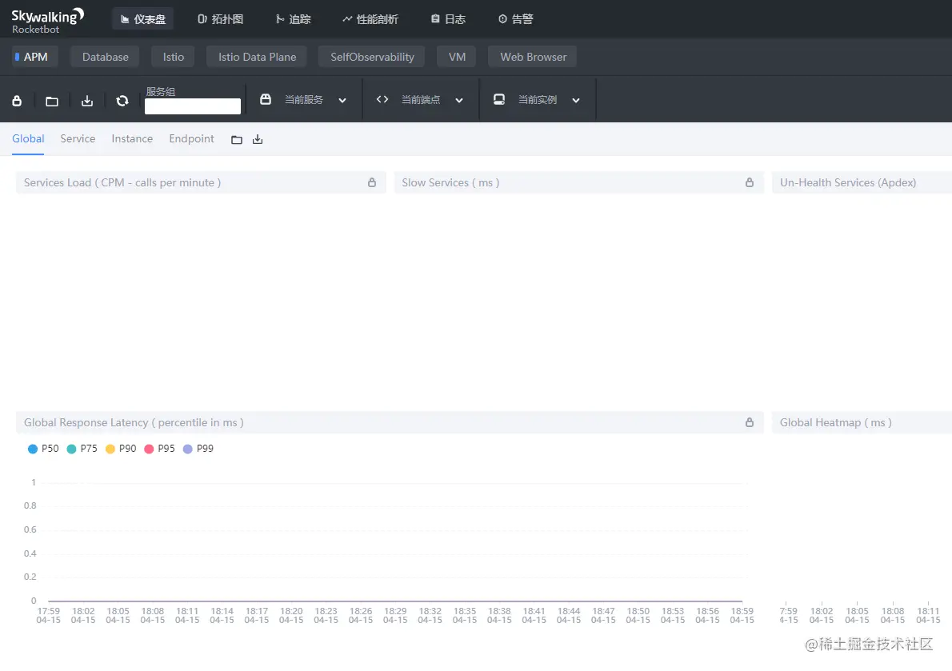Toggle the P50 legend series
The height and width of the screenshot is (671, 952).
(x=43, y=449)
